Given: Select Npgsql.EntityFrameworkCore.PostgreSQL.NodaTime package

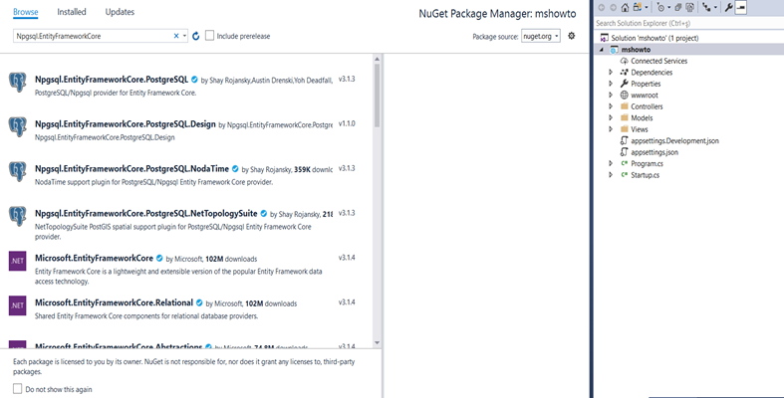Looking at the screenshot, I should click(x=132, y=169).
